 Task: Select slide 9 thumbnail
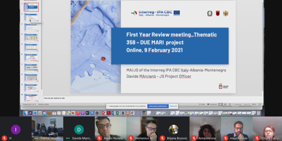click(x=31, y=88)
